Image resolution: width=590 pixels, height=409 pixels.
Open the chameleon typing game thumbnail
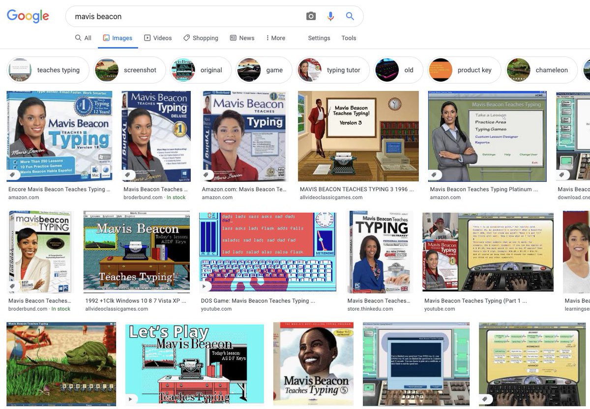point(61,364)
